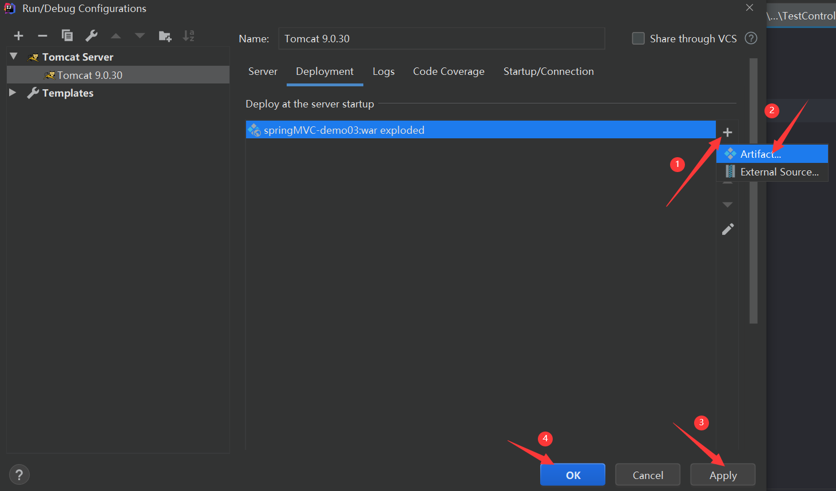This screenshot has height=491, width=836.
Task: Move configuration up in the left toolbar
Action: [116, 36]
